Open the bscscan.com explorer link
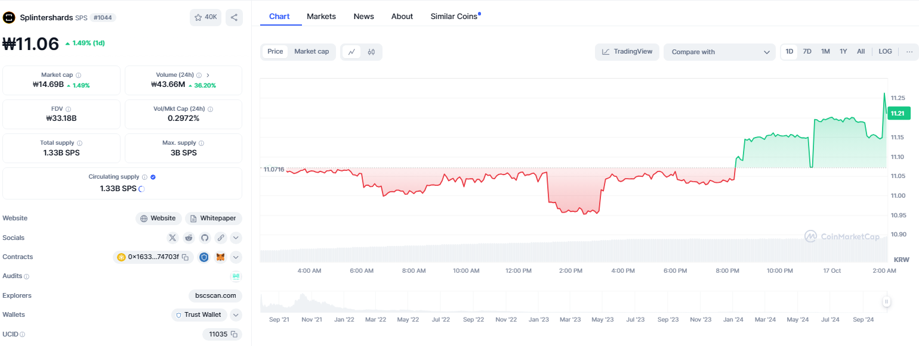Screen dimensions: 919x346 (215, 295)
